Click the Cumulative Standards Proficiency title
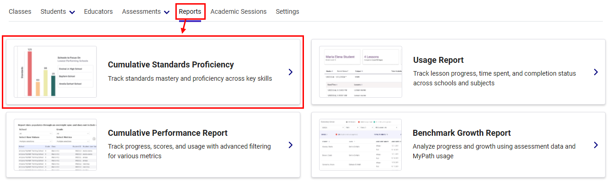 point(171,65)
